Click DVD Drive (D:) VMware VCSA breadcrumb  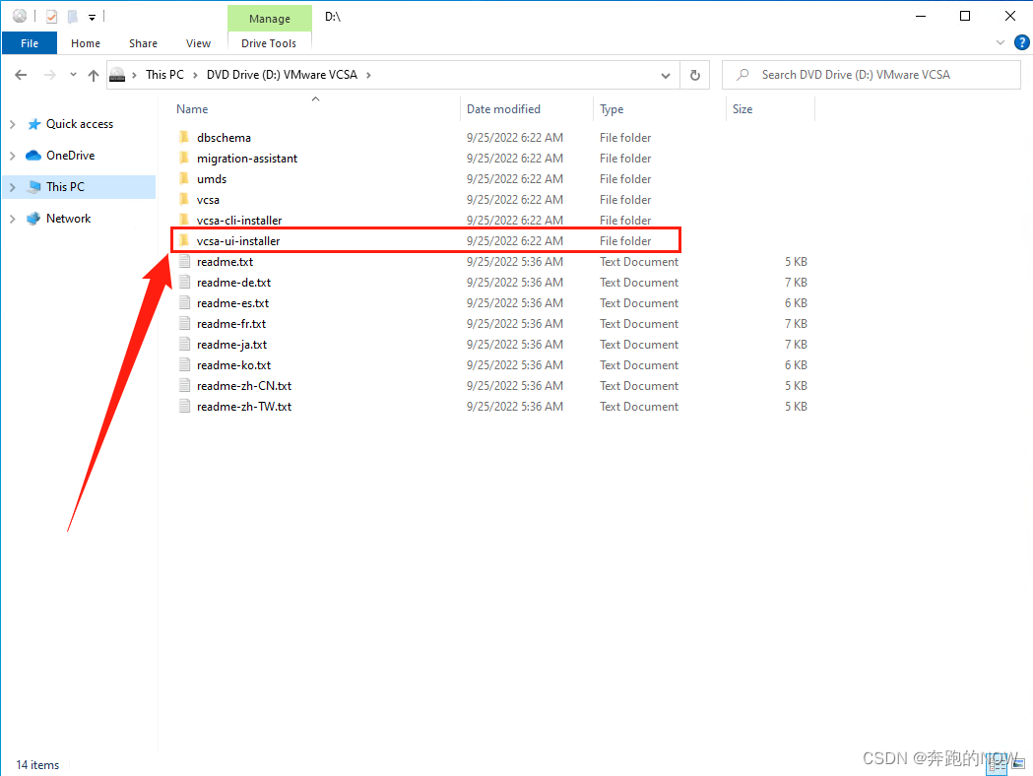pyautogui.click(x=282, y=75)
